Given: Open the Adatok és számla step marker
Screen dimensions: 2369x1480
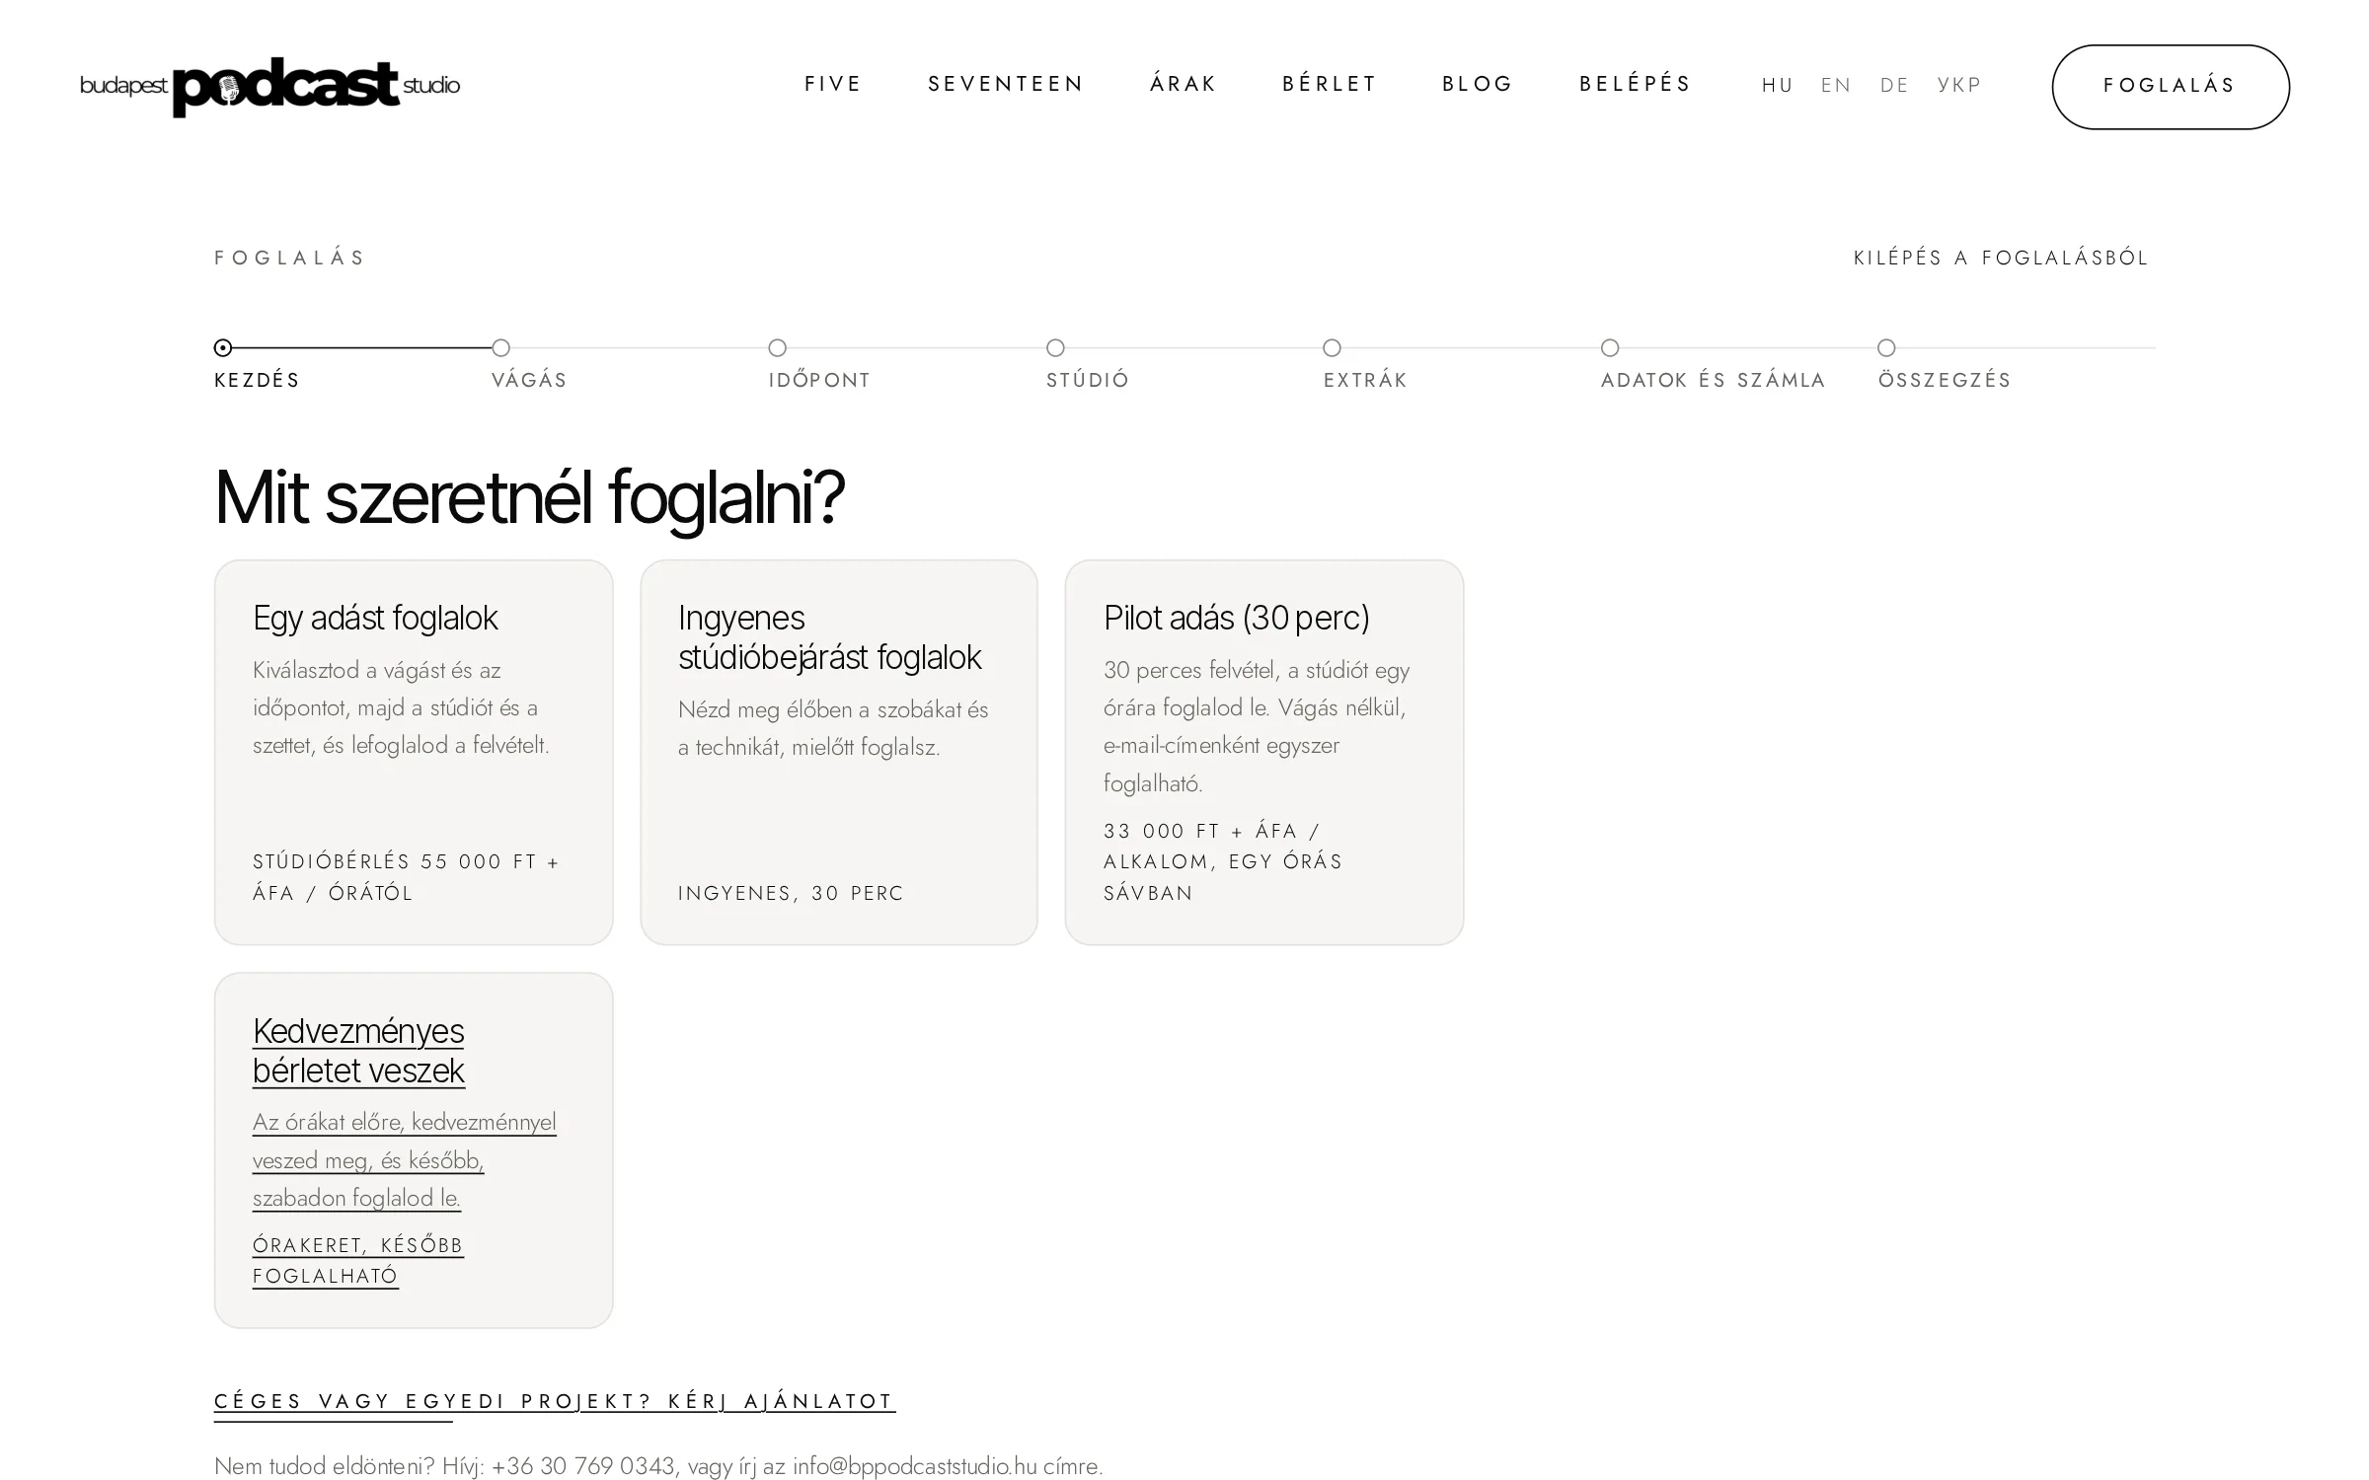Looking at the screenshot, I should point(1610,347).
